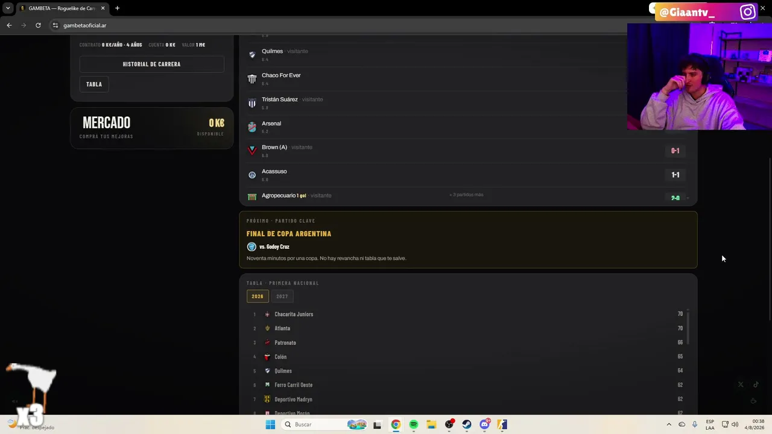Screen dimensions: 772x434
Task: Click the 1-1 result for Acassuso
Action: [x=675, y=175]
